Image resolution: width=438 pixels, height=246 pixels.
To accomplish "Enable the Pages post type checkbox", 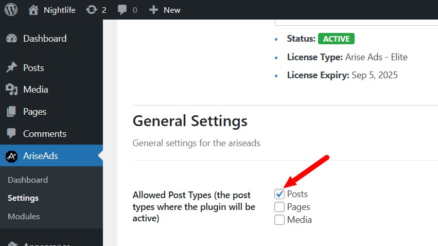I will click(279, 207).
